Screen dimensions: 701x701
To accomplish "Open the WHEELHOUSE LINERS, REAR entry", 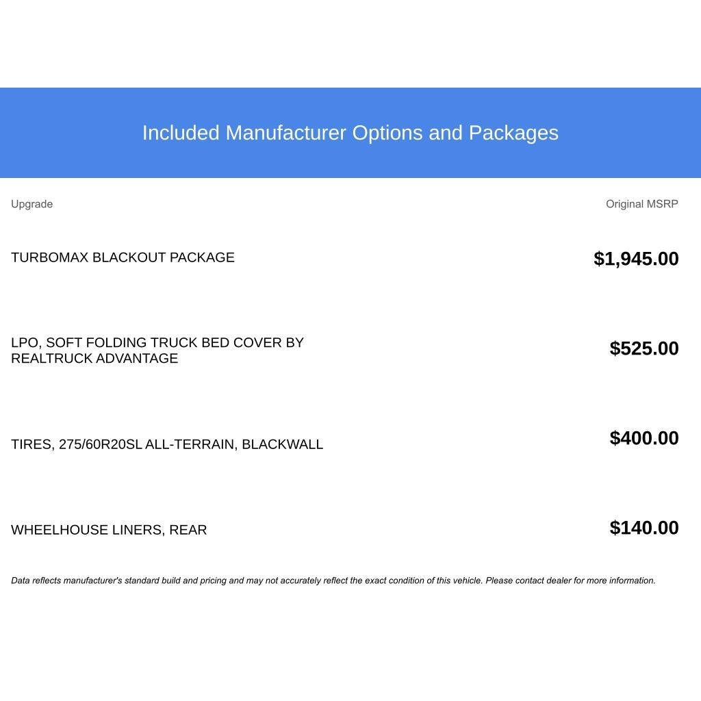I will [109, 530].
